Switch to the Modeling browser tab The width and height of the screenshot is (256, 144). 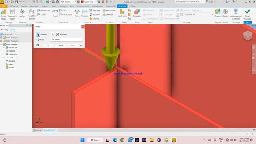pos(4,30)
